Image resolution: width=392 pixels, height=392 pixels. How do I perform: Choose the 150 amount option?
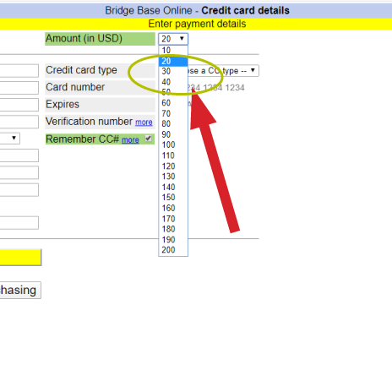pos(173,198)
